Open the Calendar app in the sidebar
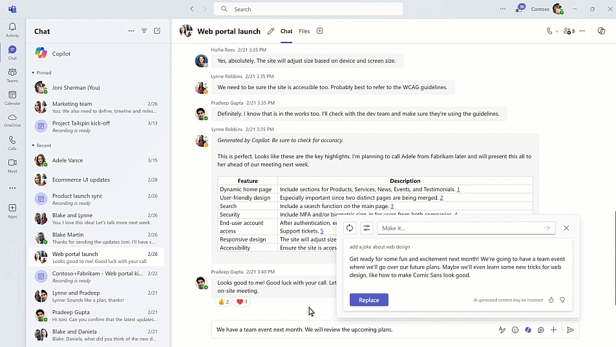616x347 pixels. [x=12, y=98]
